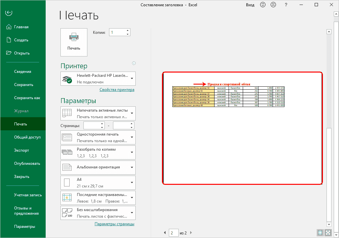Screen dimensions: 339x238
Task: Toggle zoom to page in preview
Action: click(328, 232)
